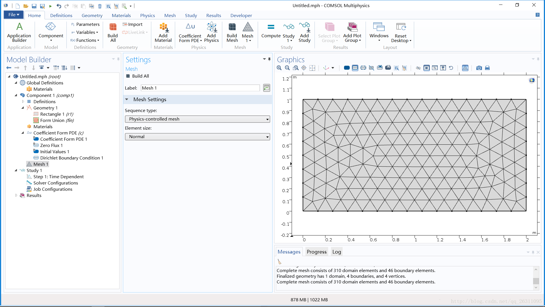Image resolution: width=545 pixels, height=307 pixels.
Task: Toggle Select Points mode in Graphics toolbar
Action: click(363, 68)
